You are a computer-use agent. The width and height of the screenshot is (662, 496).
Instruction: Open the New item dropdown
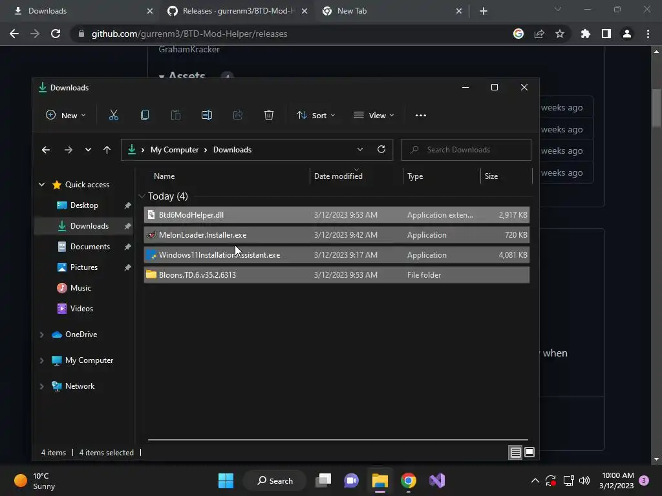(x=66, y=115)
